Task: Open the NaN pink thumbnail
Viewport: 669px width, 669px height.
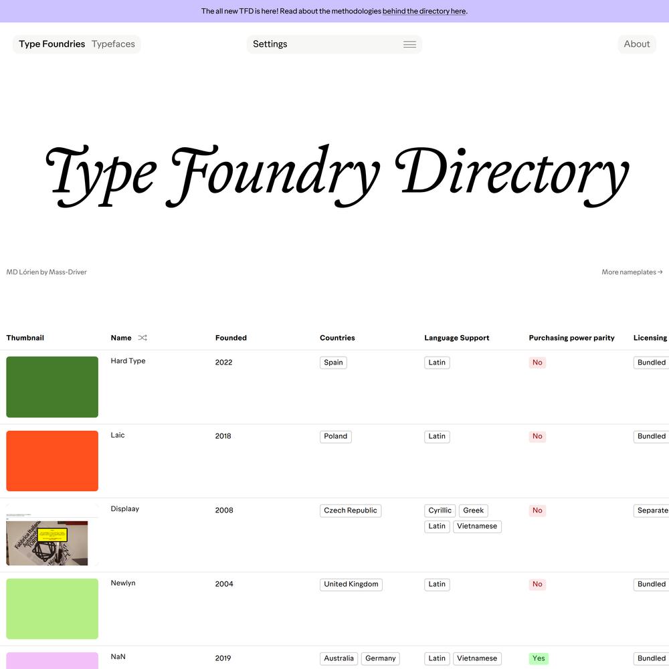Action: pyautogui.click(x=52, y=660)
